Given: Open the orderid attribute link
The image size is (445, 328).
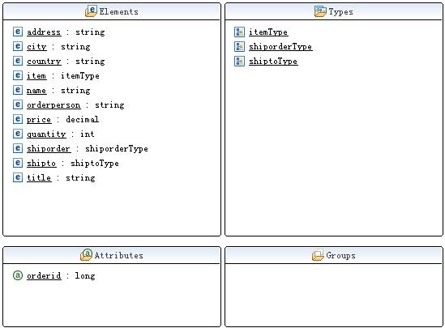Looking at the screenshot, I should click(44, 276).
